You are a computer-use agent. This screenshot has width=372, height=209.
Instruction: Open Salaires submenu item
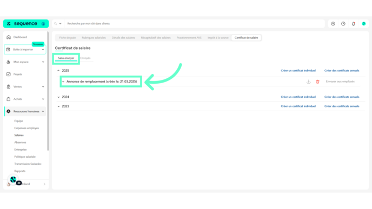point(19,136)
